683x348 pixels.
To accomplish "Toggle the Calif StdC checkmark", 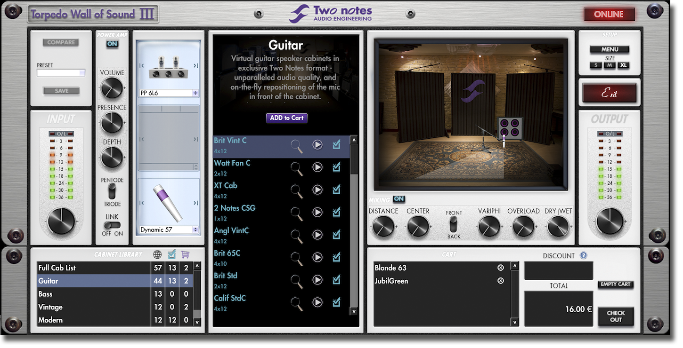I will 336,302.
